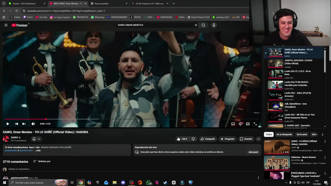Dislike the video thumbs down

tap(193, 139)
